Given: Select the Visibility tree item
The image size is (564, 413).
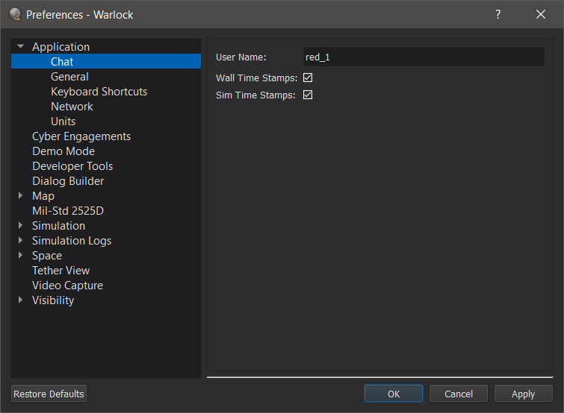Looking at the screenshot, I should click(53, 300).
